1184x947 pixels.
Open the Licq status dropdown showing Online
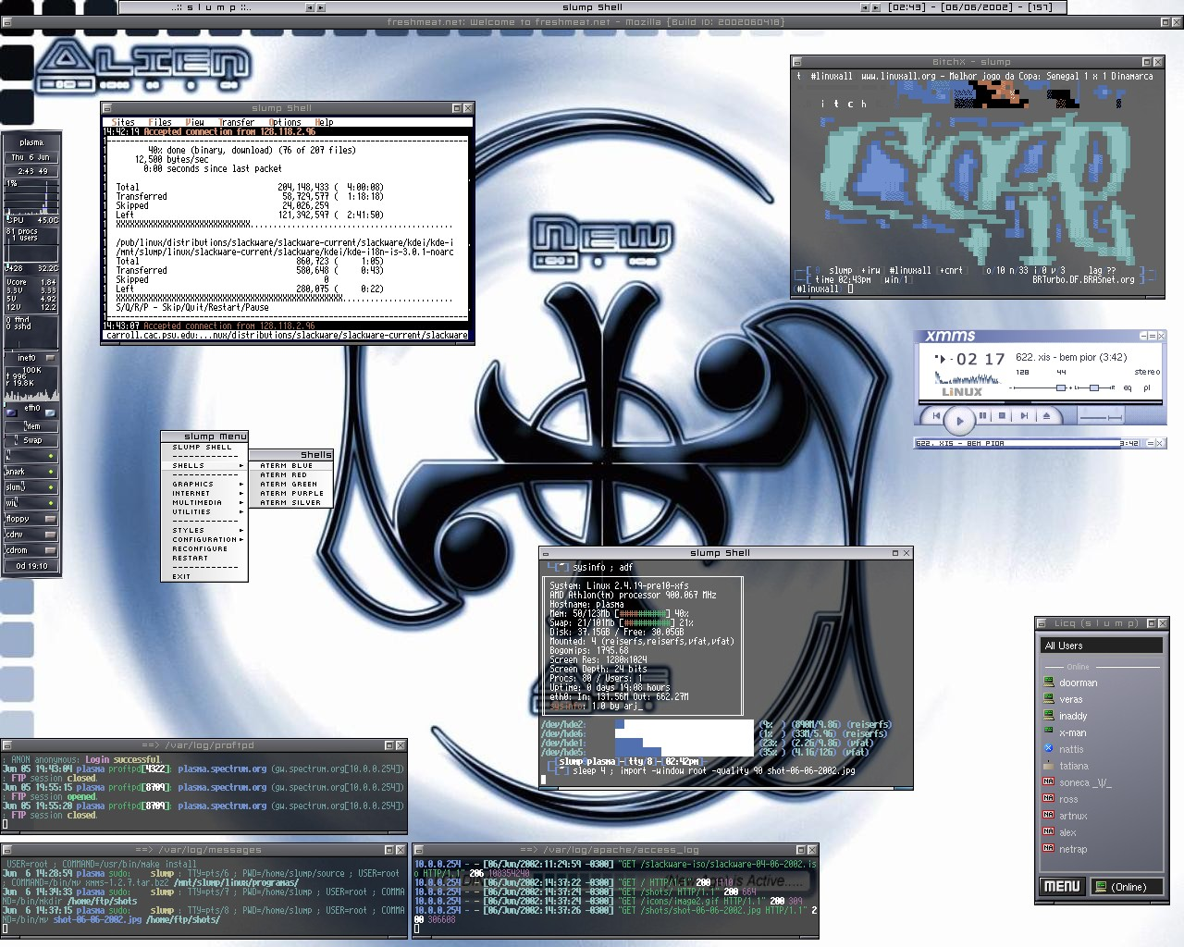pyautogui.click(x=1125, y=887)
